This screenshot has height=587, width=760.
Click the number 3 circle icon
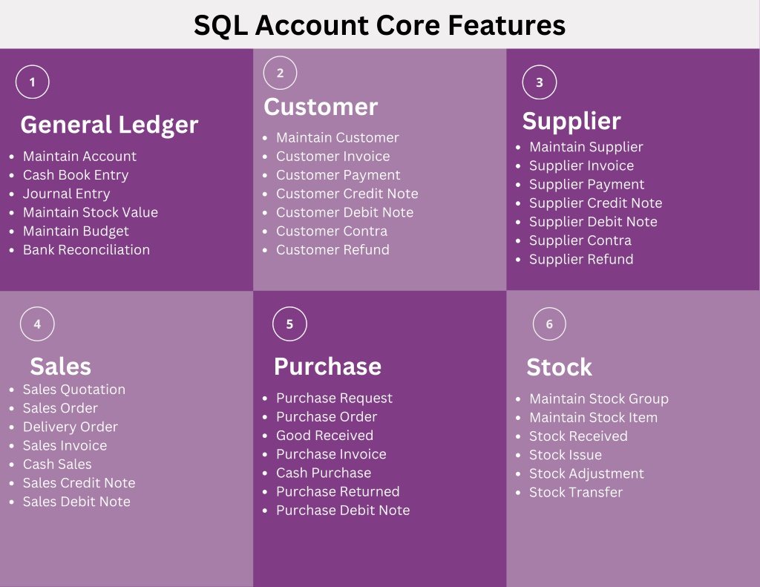[x=540, y=82]
